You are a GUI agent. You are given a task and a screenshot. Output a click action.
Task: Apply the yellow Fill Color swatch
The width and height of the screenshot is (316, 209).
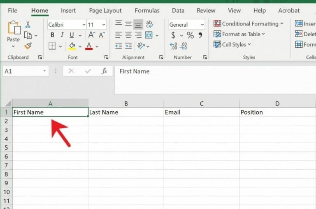[72, 46]
